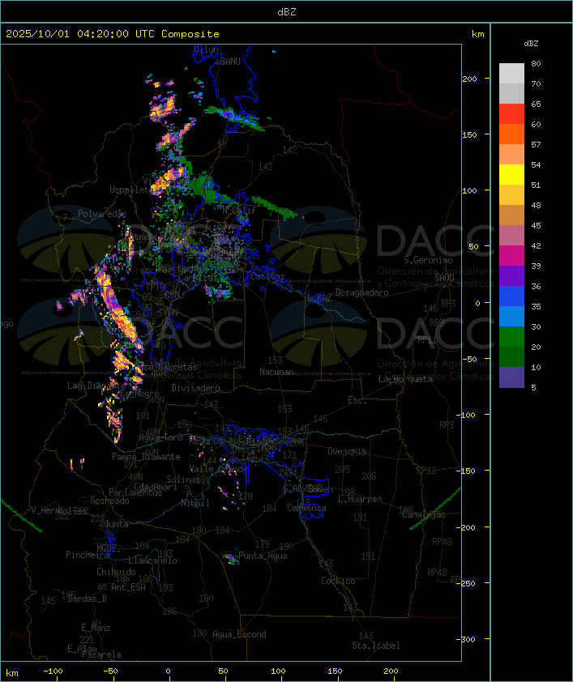The image size is (573, 682).
Task: Click the Pampa_Diamante place label
Action: tap(146, 457)
